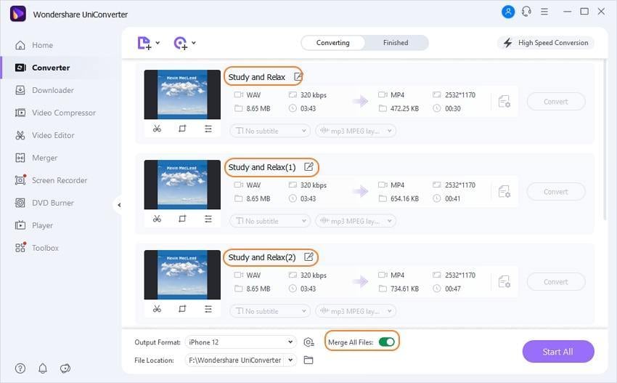This screenshot has width=617, height=383.
Task: Open the Toolbox section
Action: click(x=37, y=248)
